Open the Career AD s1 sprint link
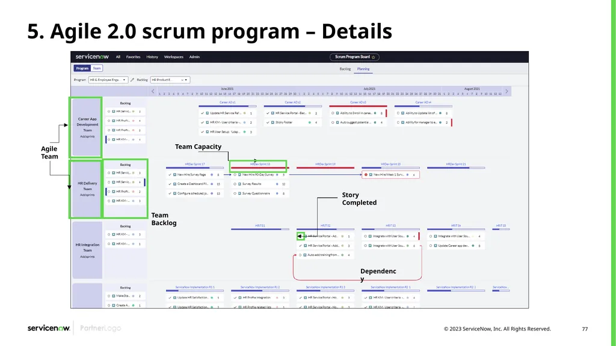 point(227,102)
